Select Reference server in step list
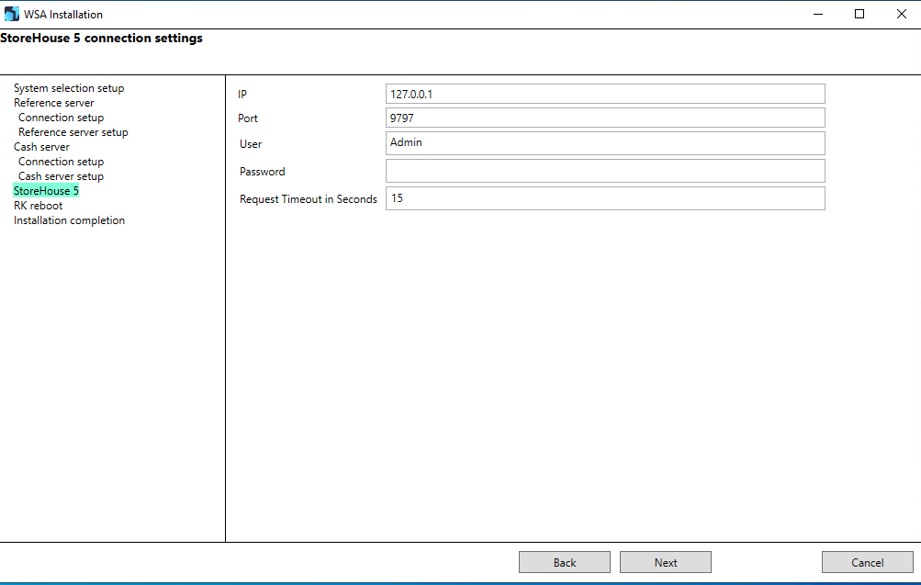Image resolution: width=921 pixels, height=585 pixels. coord(53,103)
